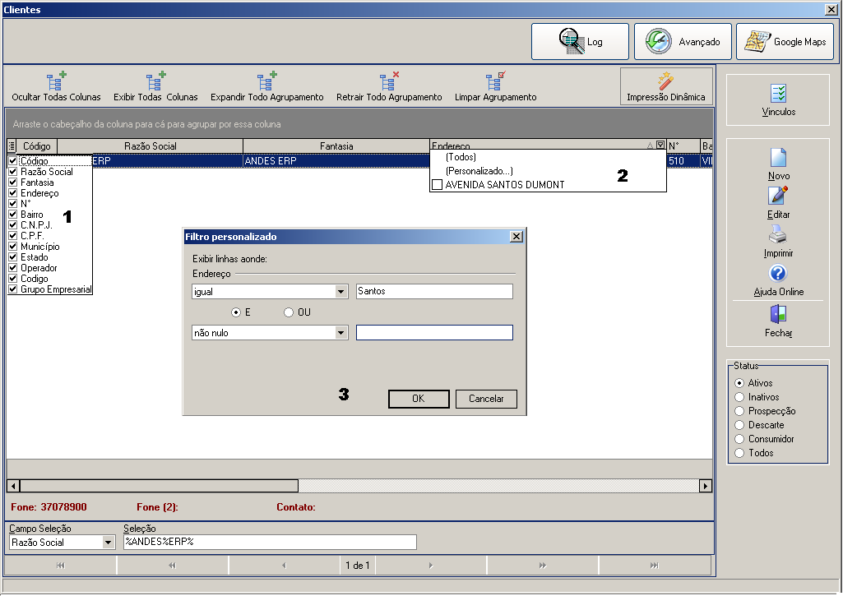The height and width of the screenshot is (596, 843).
Task: Click the horizontal scrollbar right arrow
Action: 706,486
